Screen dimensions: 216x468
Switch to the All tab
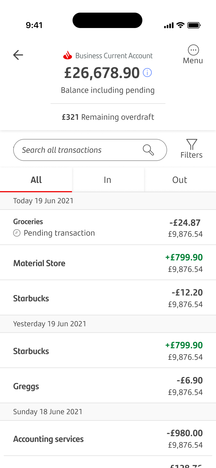click(x=36, y=180)
